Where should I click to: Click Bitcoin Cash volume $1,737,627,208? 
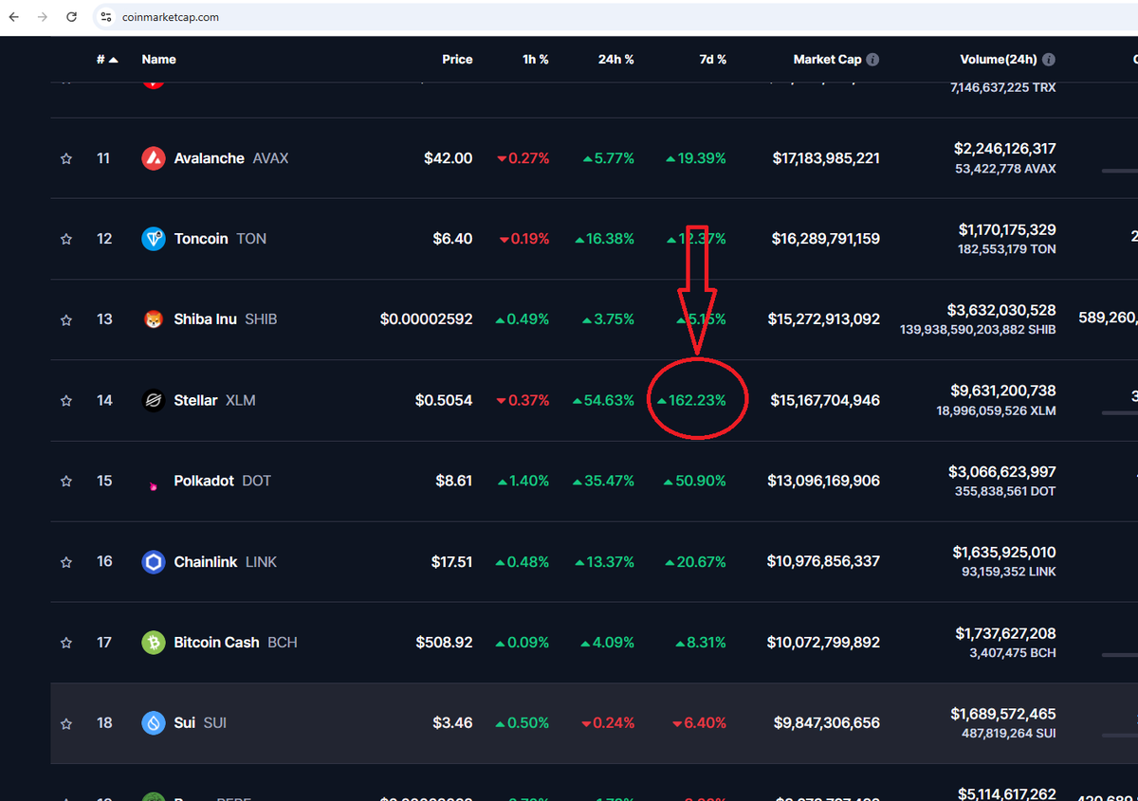tap(1005, 633)
